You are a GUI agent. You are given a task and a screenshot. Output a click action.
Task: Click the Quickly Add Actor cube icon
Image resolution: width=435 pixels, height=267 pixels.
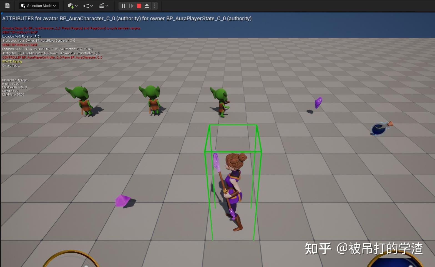coord(71,6)
